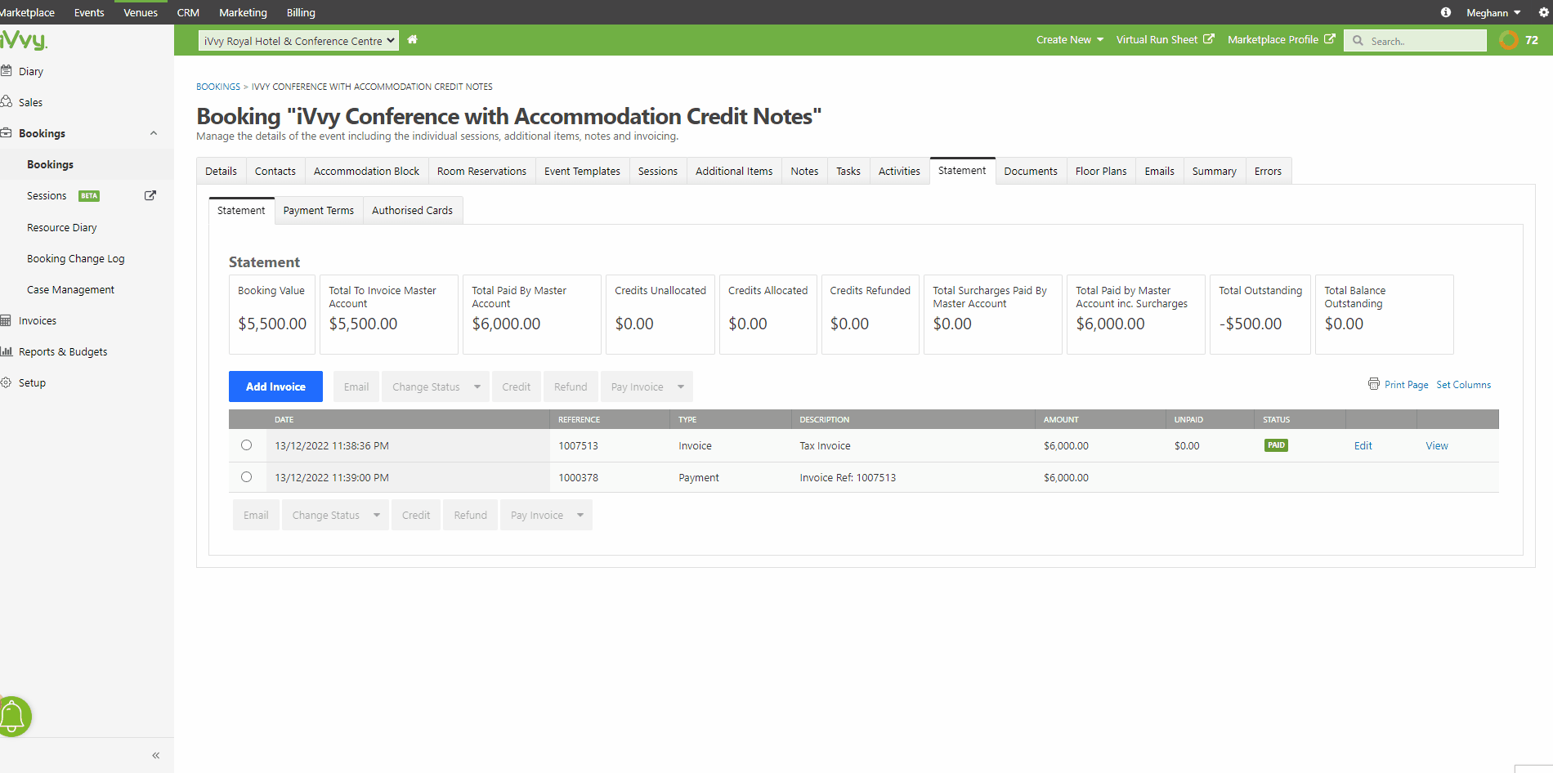Open the Payment Terms sub-tab
The width and height of the screenshot is (1553, 773).
[x=319, y=210]
